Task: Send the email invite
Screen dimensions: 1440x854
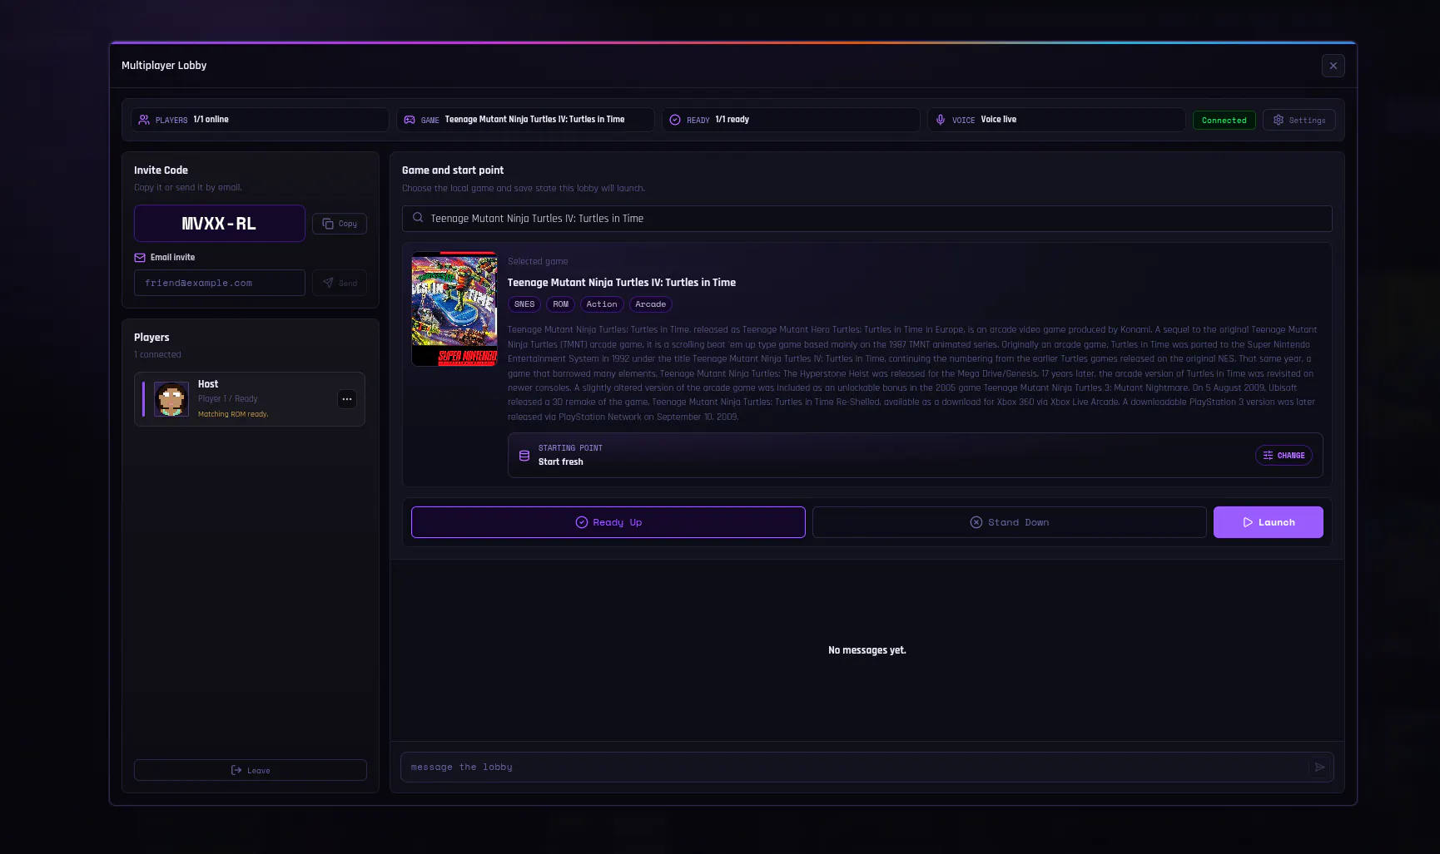Action: [340, 283]
